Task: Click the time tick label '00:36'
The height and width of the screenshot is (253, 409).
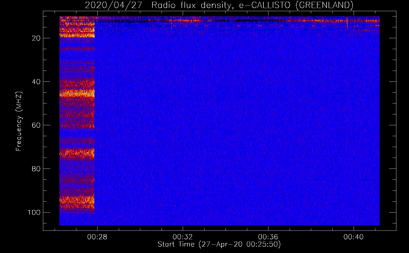Action: click(x=268, y=237)
